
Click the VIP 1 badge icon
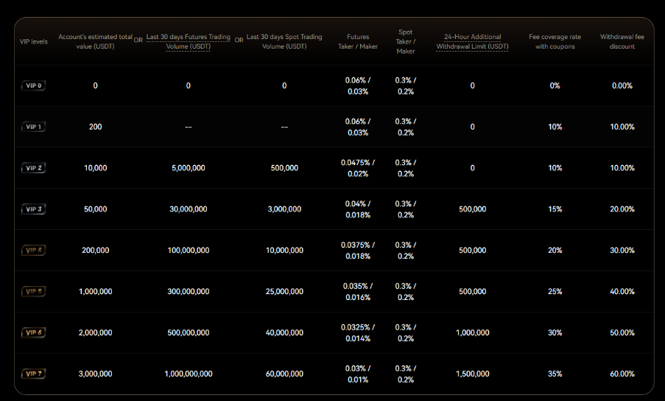33,127
